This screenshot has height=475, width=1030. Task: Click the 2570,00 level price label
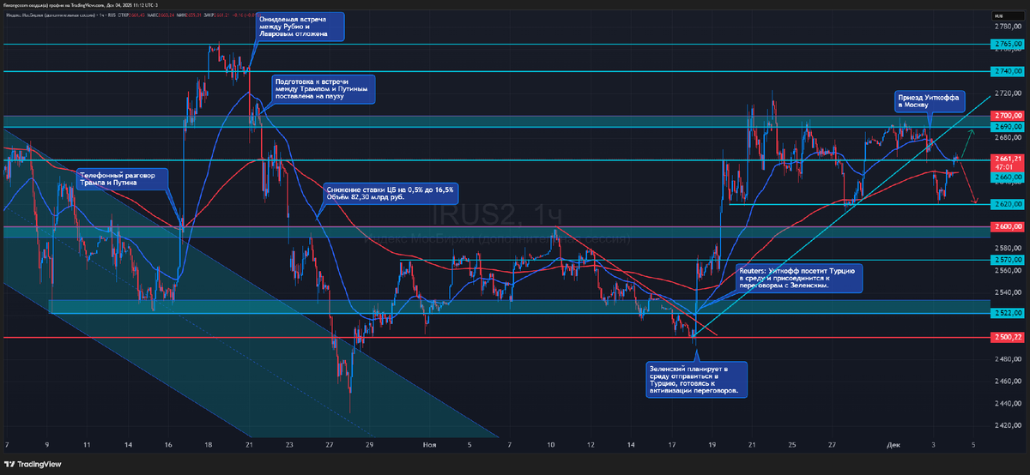coord(1008,260)
